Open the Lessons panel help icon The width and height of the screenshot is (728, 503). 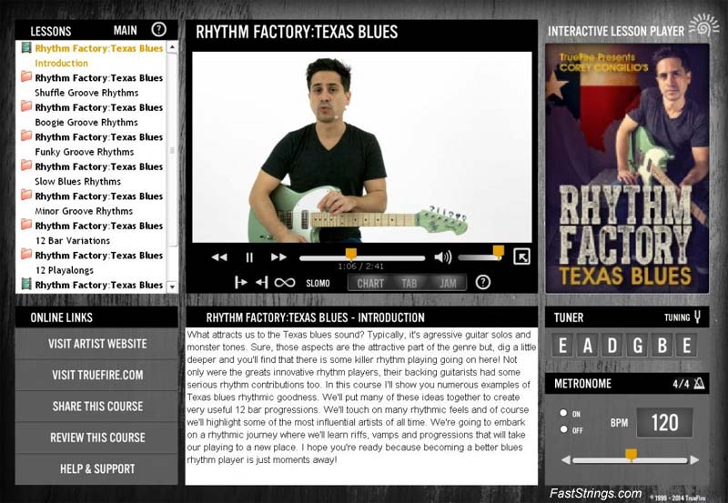[x=158, y=30]
